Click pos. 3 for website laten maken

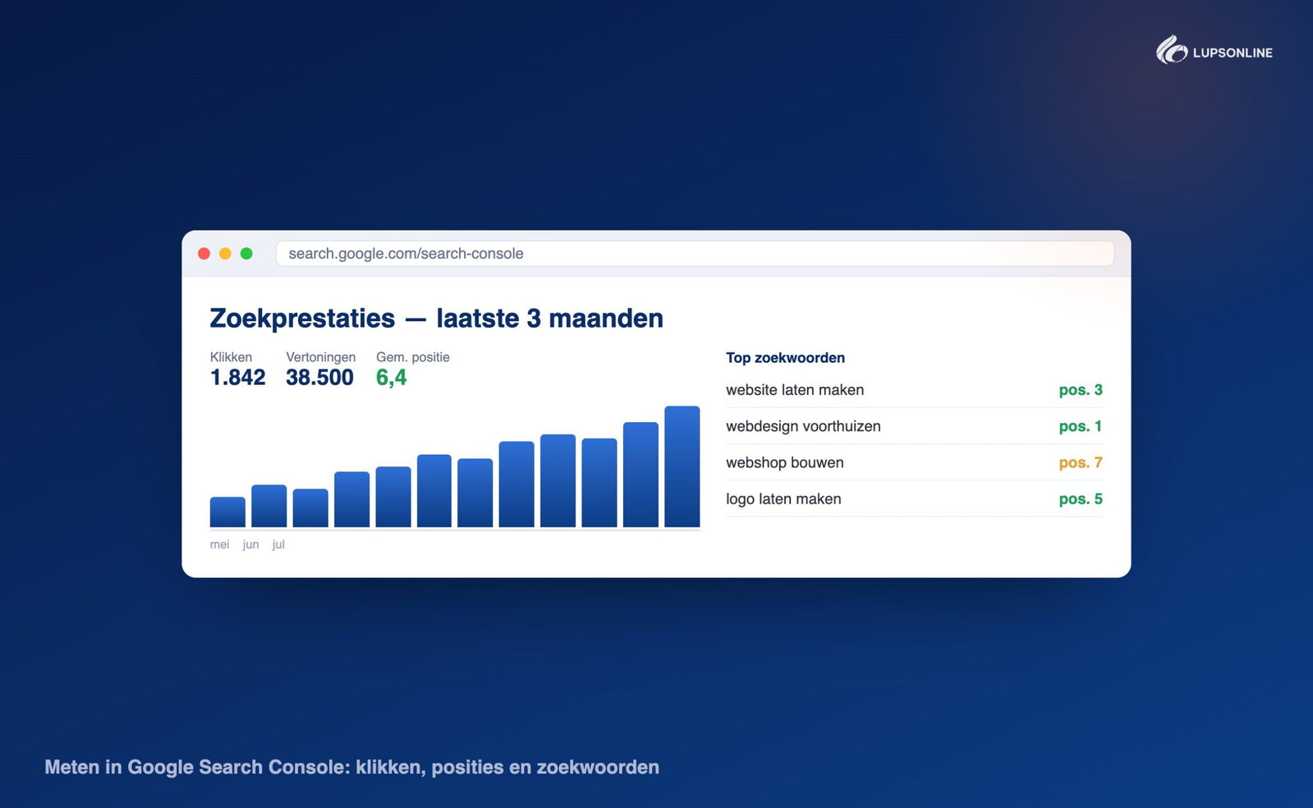[1081, 390]
